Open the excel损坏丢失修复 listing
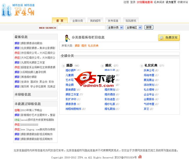This screenshot has height=159, width=189. 38,120
